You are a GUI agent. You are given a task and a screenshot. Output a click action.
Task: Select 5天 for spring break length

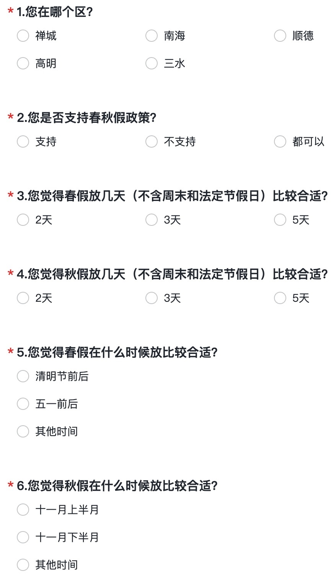coord(280,220)
